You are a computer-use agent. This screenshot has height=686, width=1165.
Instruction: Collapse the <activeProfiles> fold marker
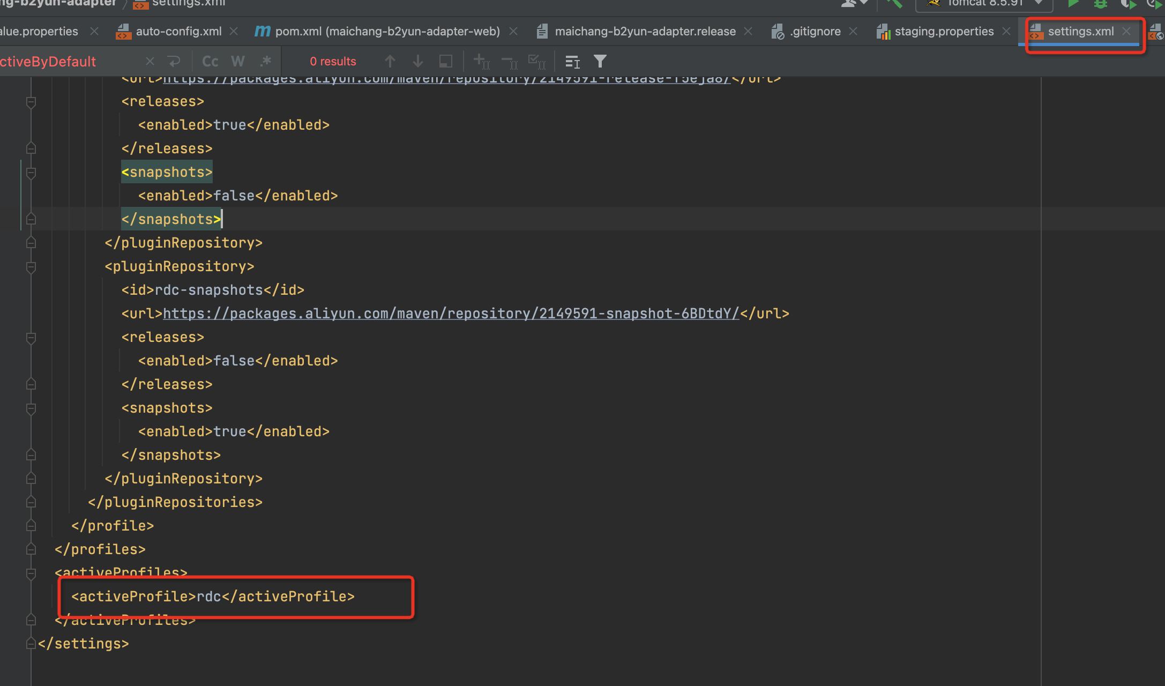click(x=31, y=573)
